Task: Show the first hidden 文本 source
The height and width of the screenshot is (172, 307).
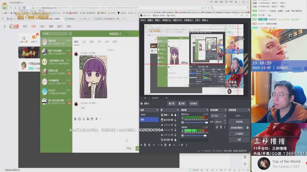Action: pos(172,125)
